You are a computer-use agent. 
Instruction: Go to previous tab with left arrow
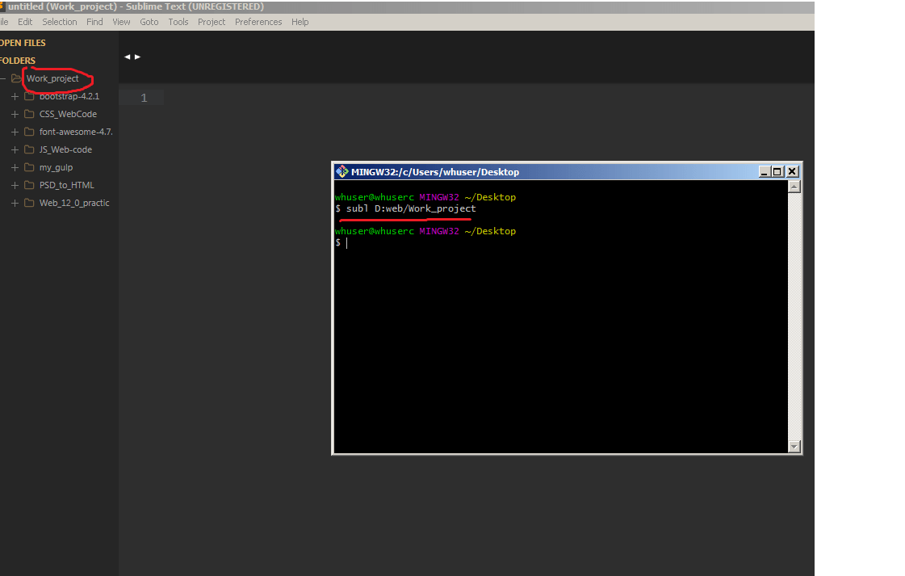(127, 57)
